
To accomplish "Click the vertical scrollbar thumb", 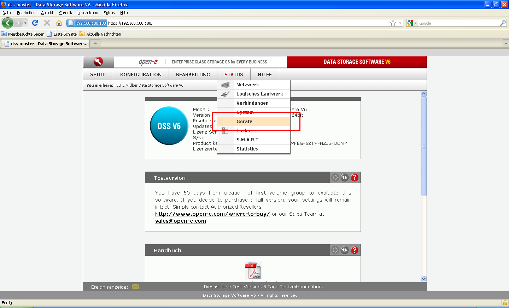I will (x=424, y=146).
